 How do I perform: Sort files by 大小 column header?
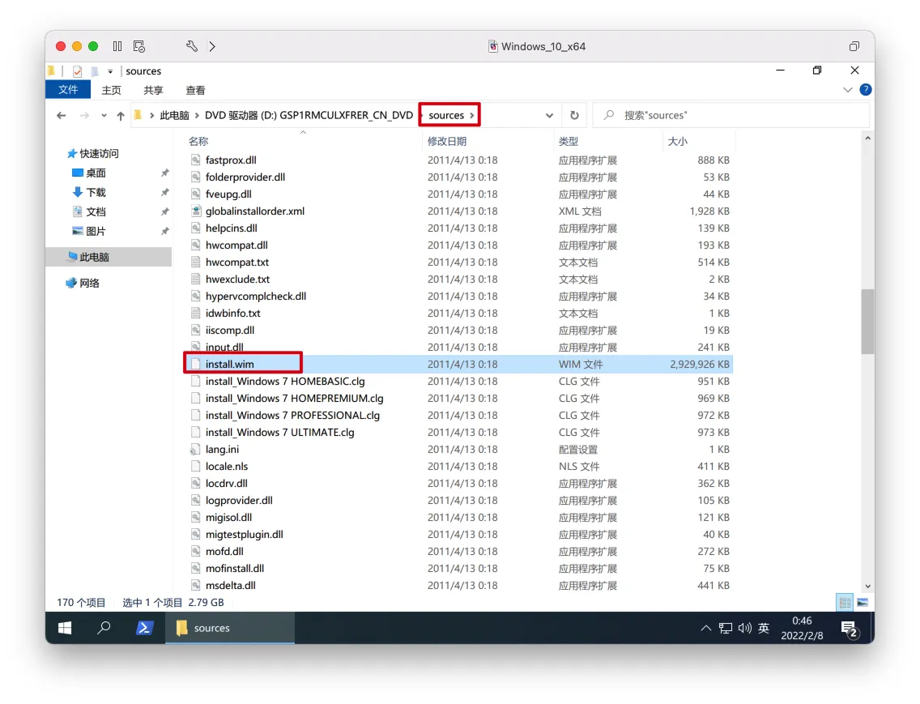click(x=678, y=142)
